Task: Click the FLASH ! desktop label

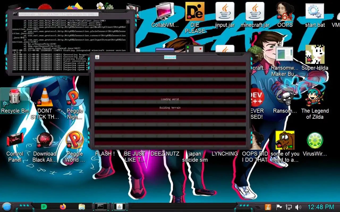Action: coord(105,154)
